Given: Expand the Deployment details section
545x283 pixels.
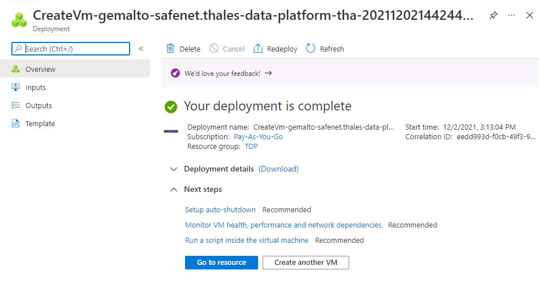Looking at the screenshot, I should [173, 169].
